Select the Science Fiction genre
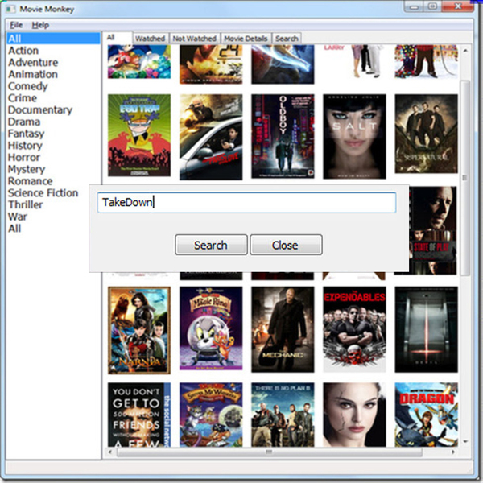This screenshot has width=483, height=483. [x=43, y=193]
